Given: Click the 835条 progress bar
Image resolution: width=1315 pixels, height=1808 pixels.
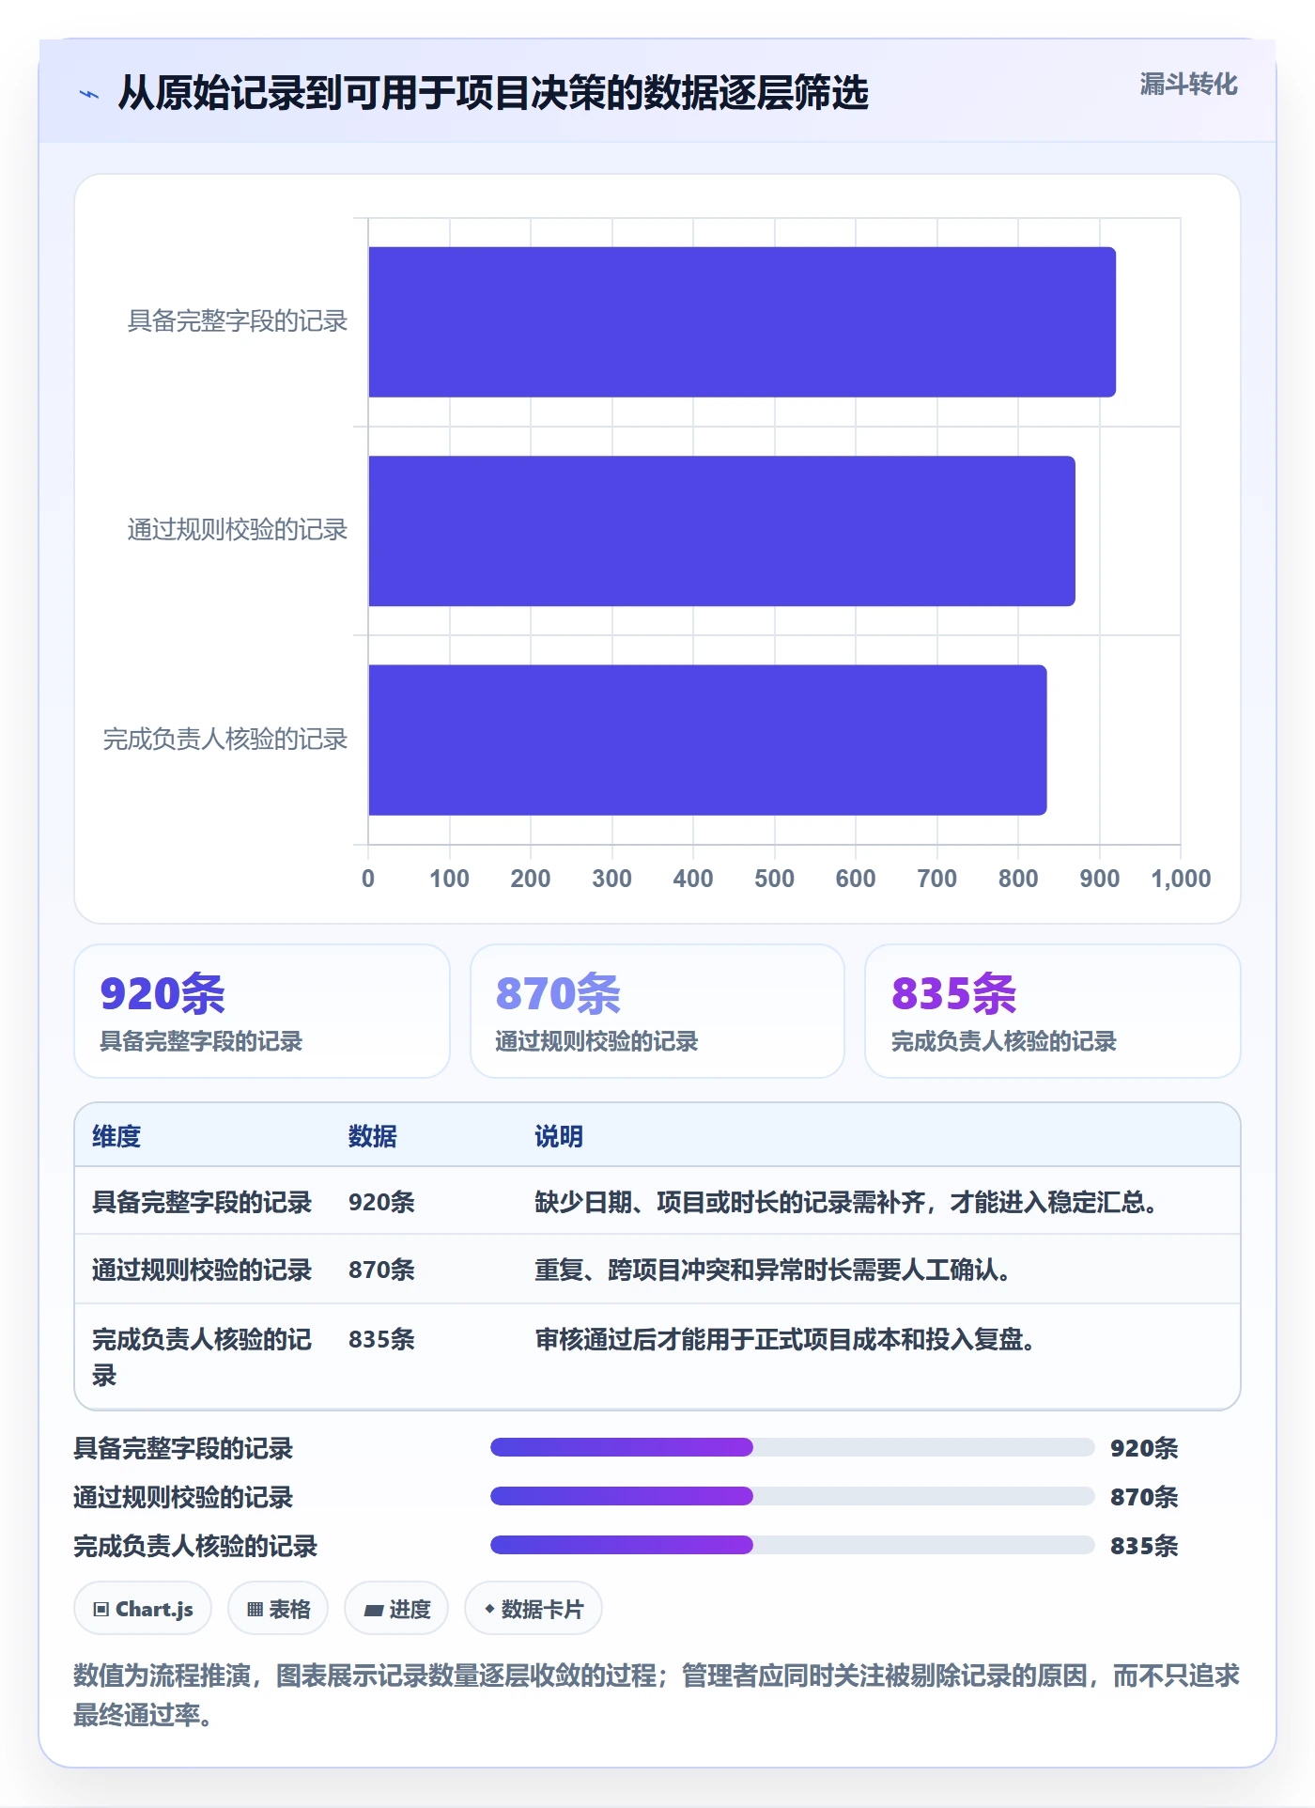Looking at the screenshot, I should click(x=792, y=1545).
